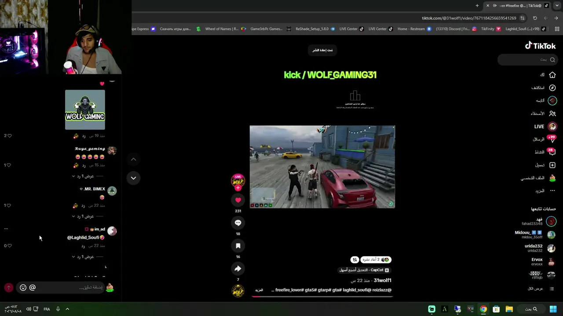This screenshot has width=563, height=316.
Task: Open the LIVE section in sidebar
Action: (x=545, y=126)
